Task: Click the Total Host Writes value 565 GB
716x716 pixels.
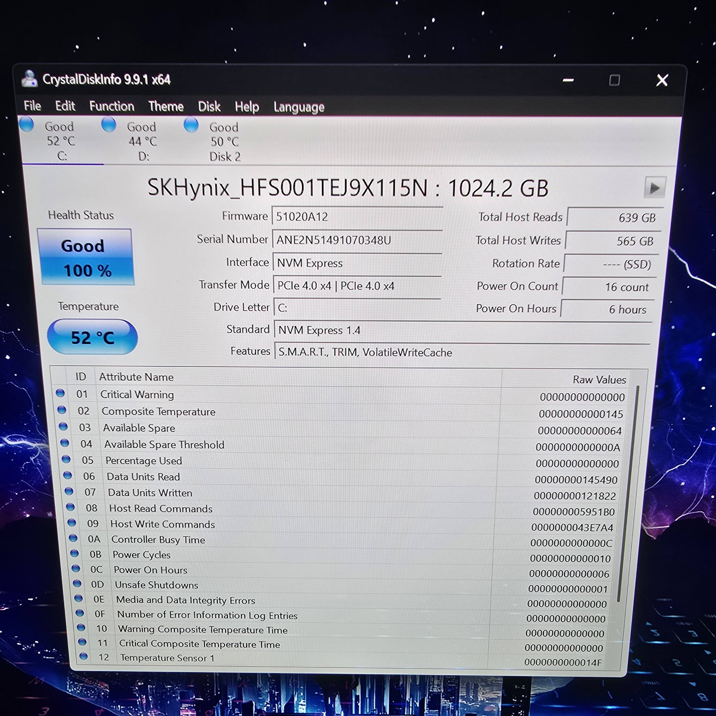Action: [x=613, y=241]
